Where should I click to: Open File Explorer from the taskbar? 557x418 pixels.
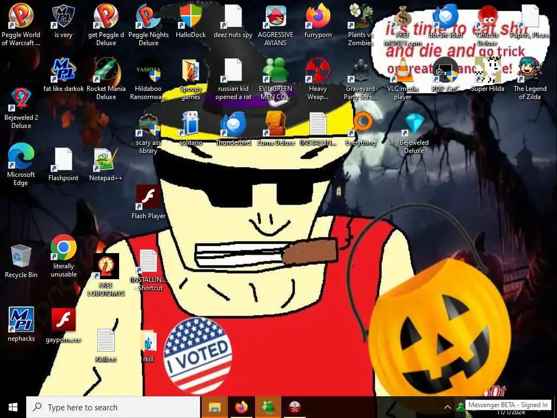click(214, 407)
